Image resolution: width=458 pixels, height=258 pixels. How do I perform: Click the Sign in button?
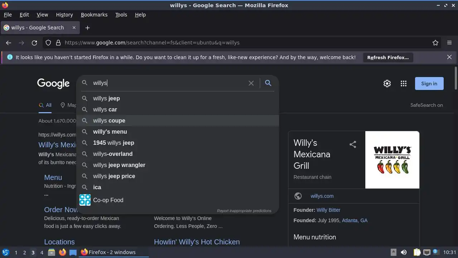point(429,83)
